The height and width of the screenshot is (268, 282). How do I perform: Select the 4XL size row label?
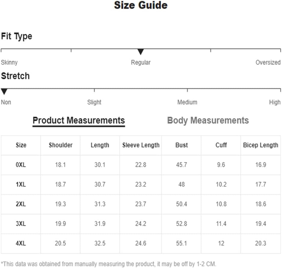tap(21, 243)
